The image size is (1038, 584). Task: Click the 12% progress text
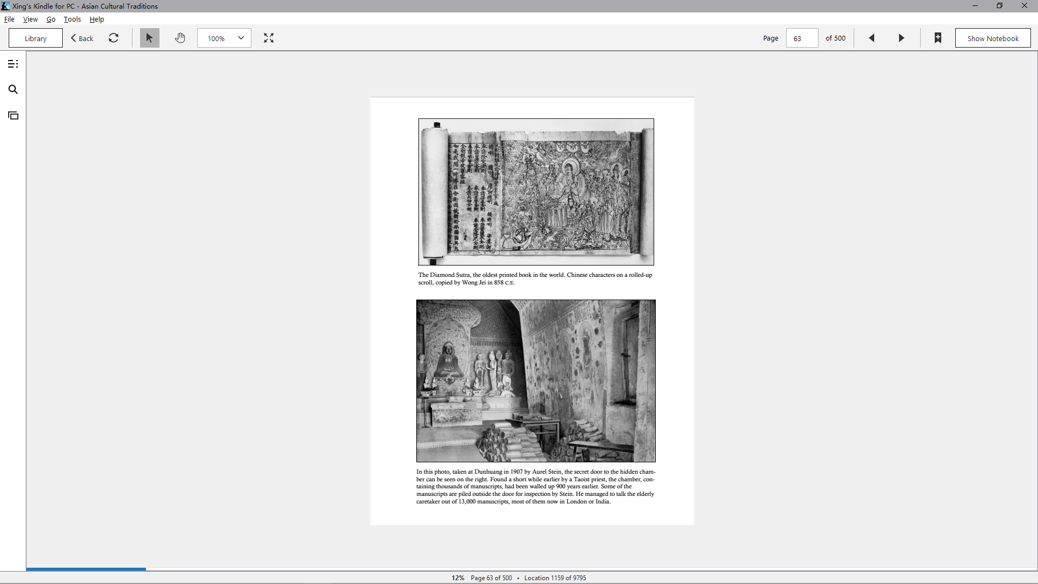point(458,578)
